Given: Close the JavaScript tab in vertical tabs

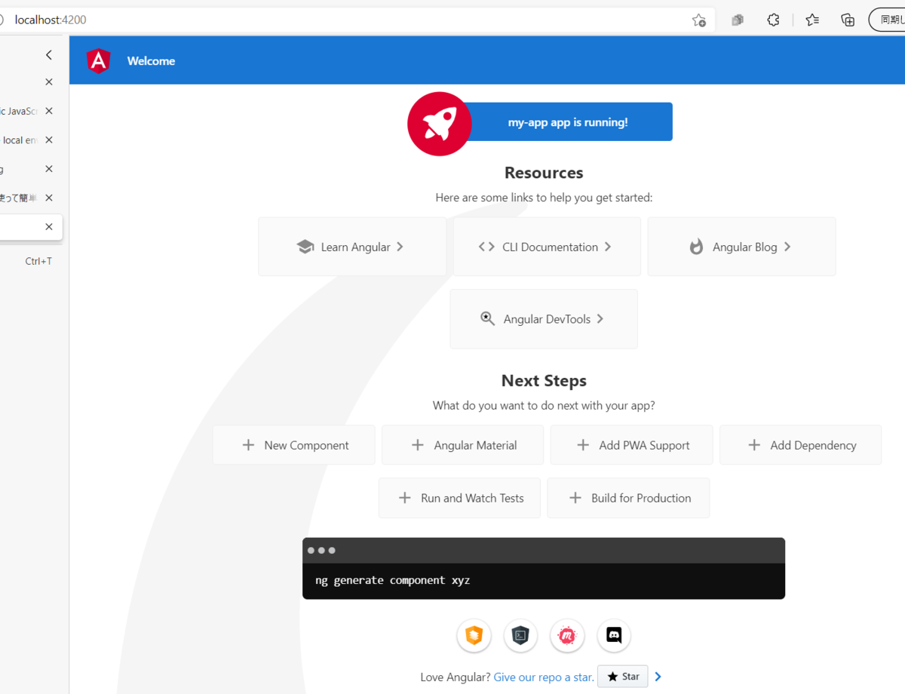Looking at the screenshot, I should point(49,111).
